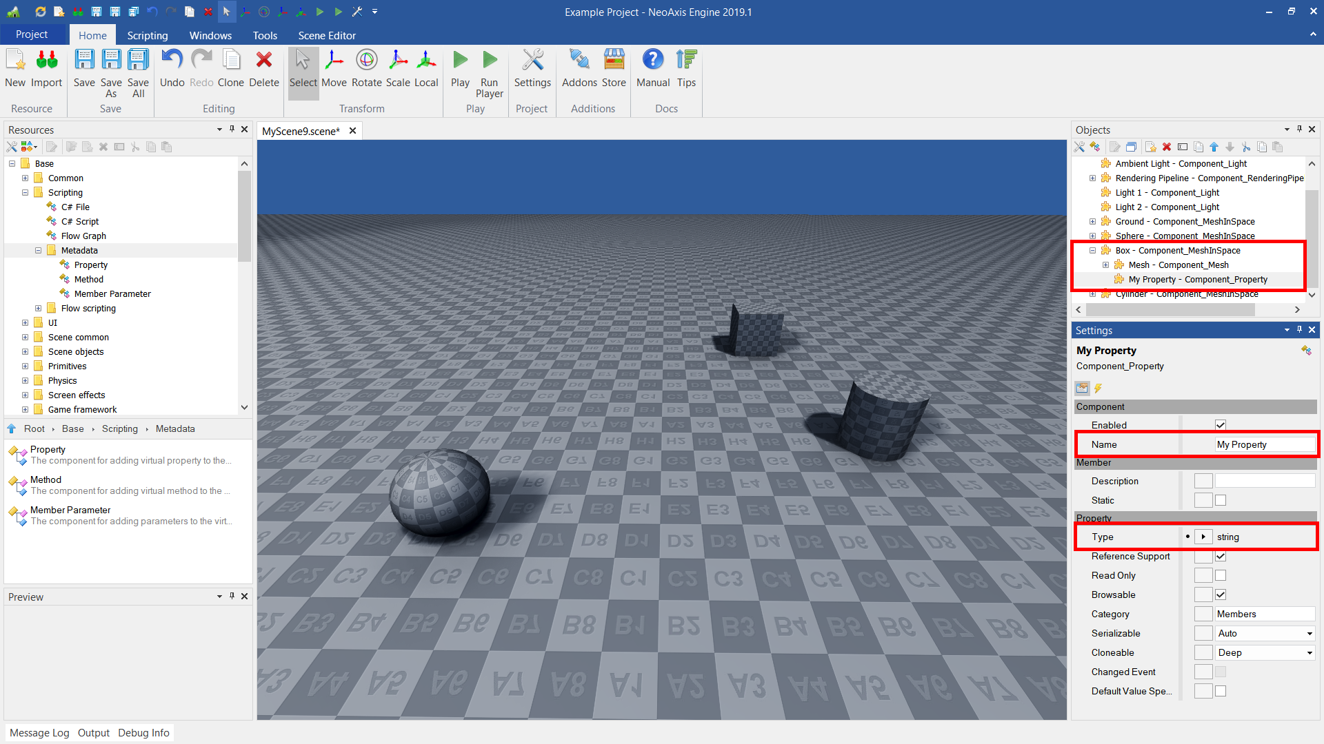Click the Clone editing icon

pyautogui.click(x=231, y=68)
